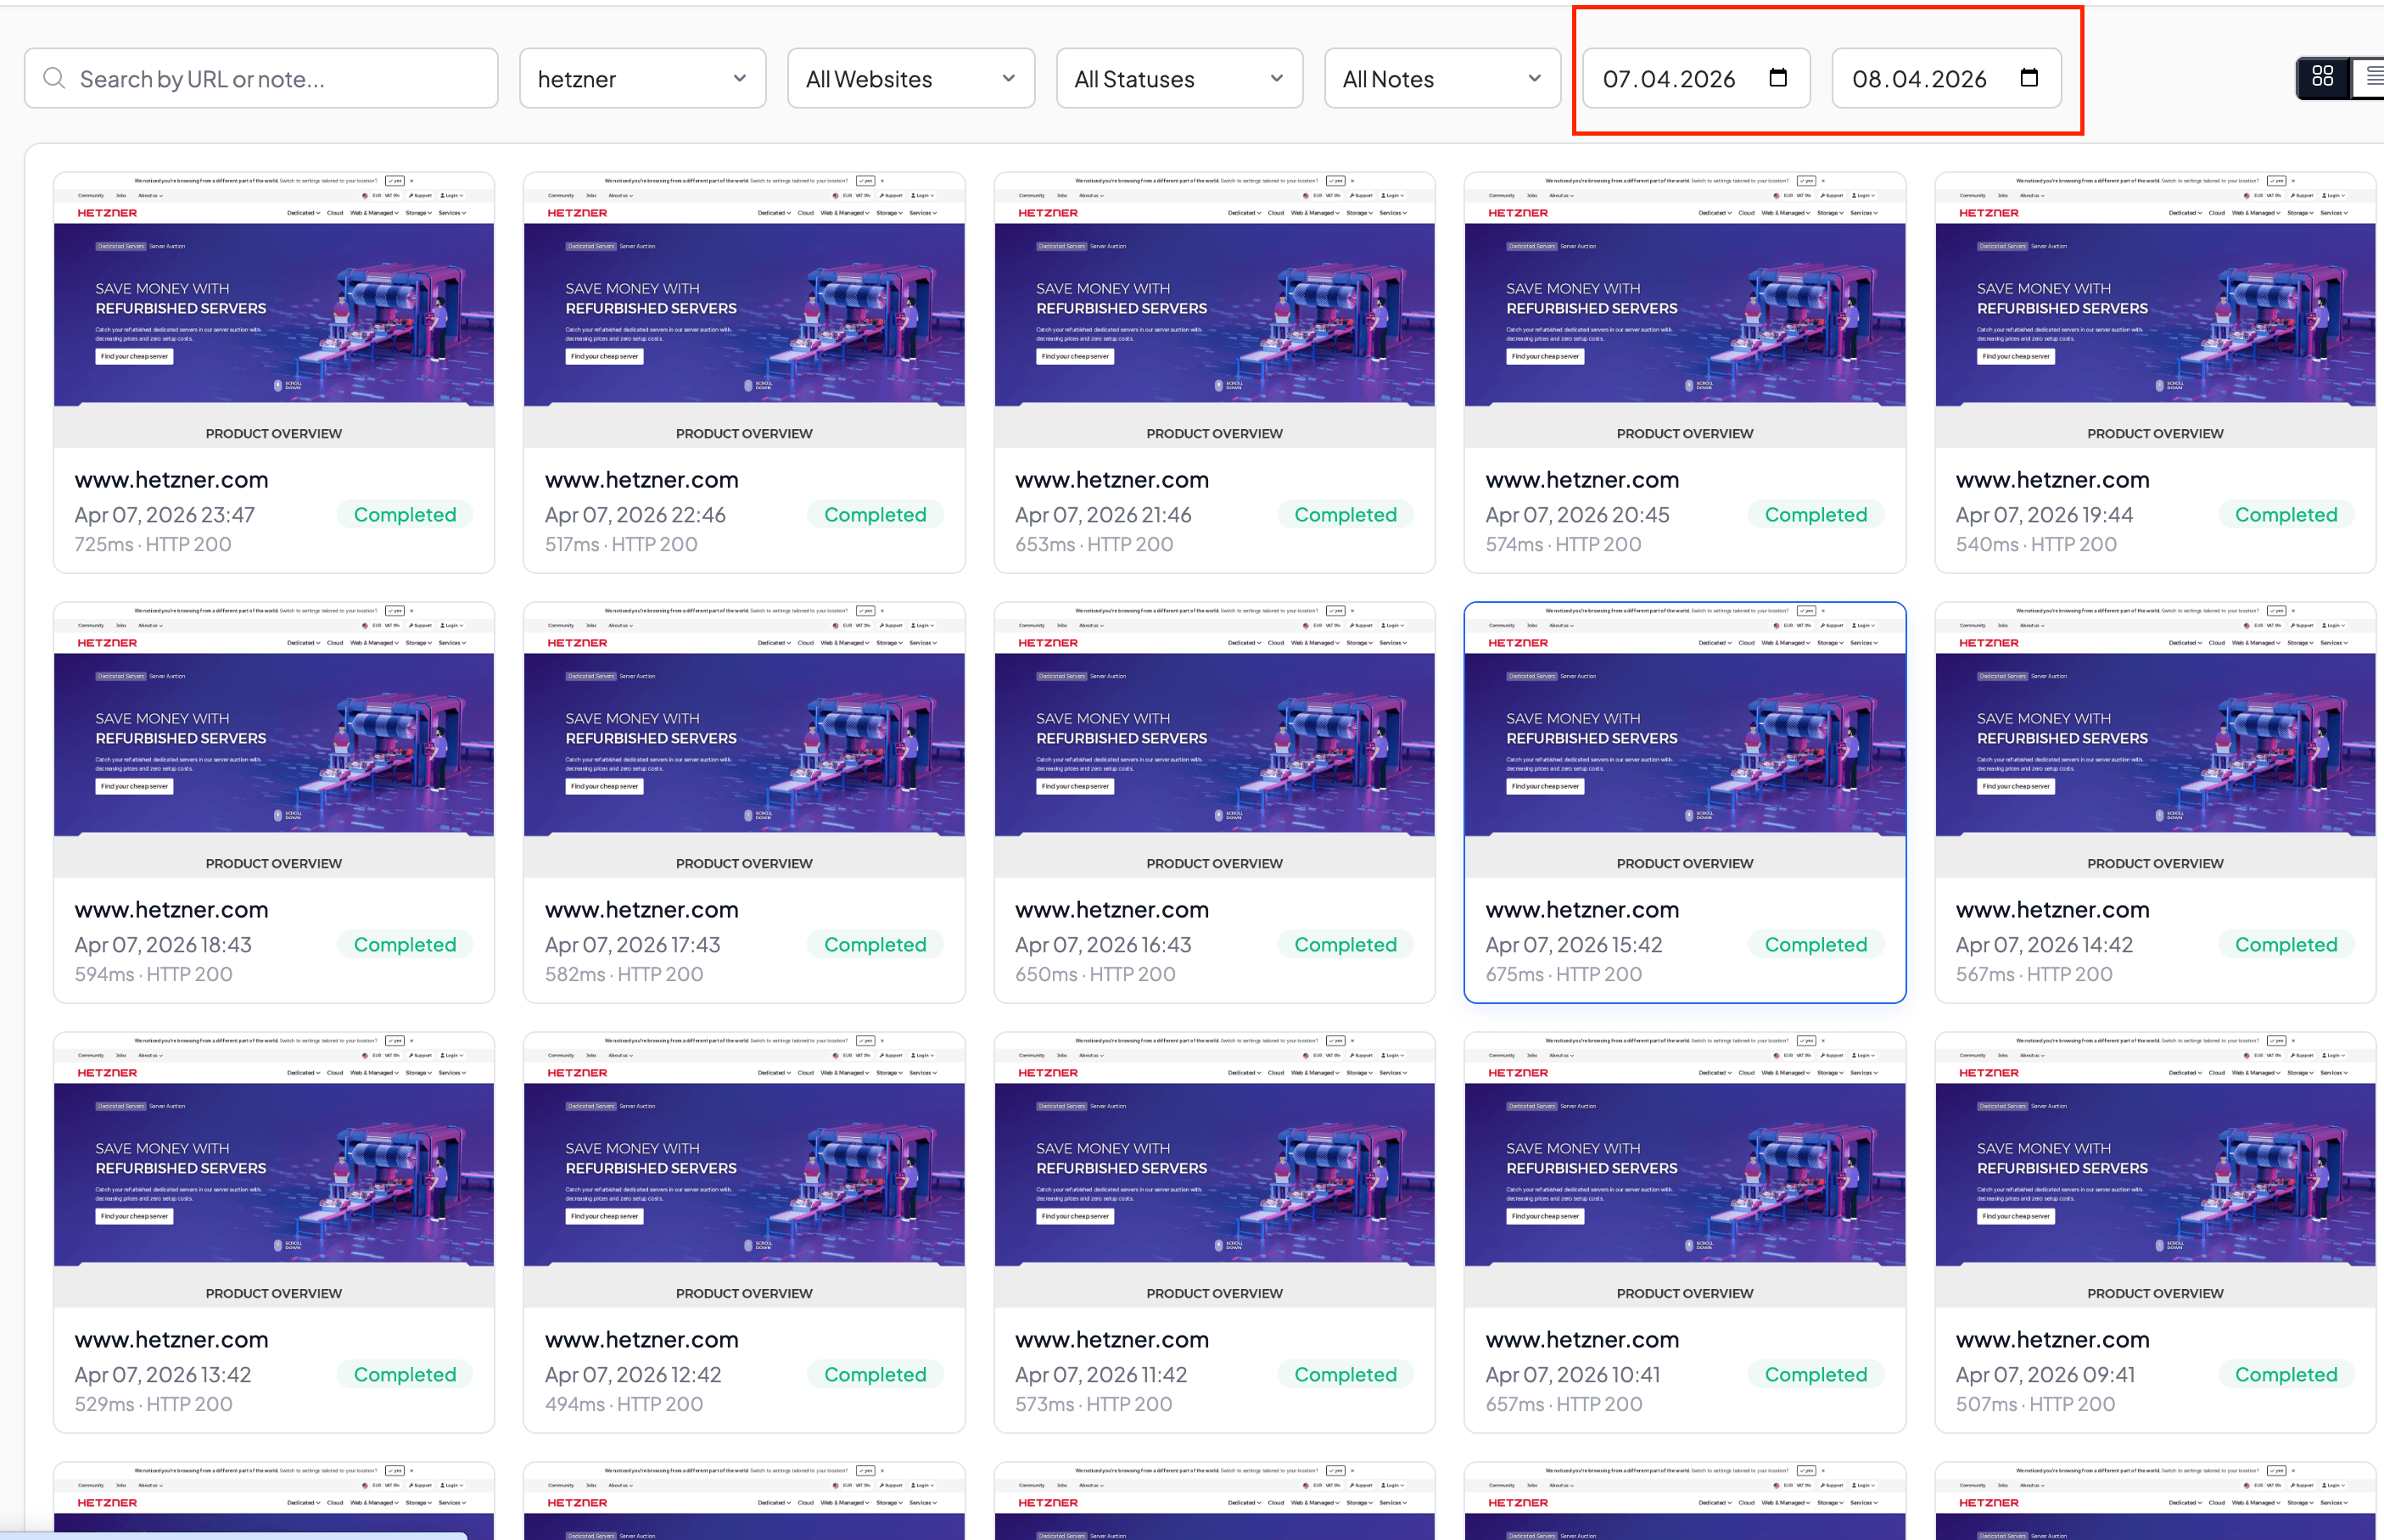Select the text 'Apr 07, 2026 16:43'
This screenshot has width=2384, height=1540.
[x=1102, y=945]
